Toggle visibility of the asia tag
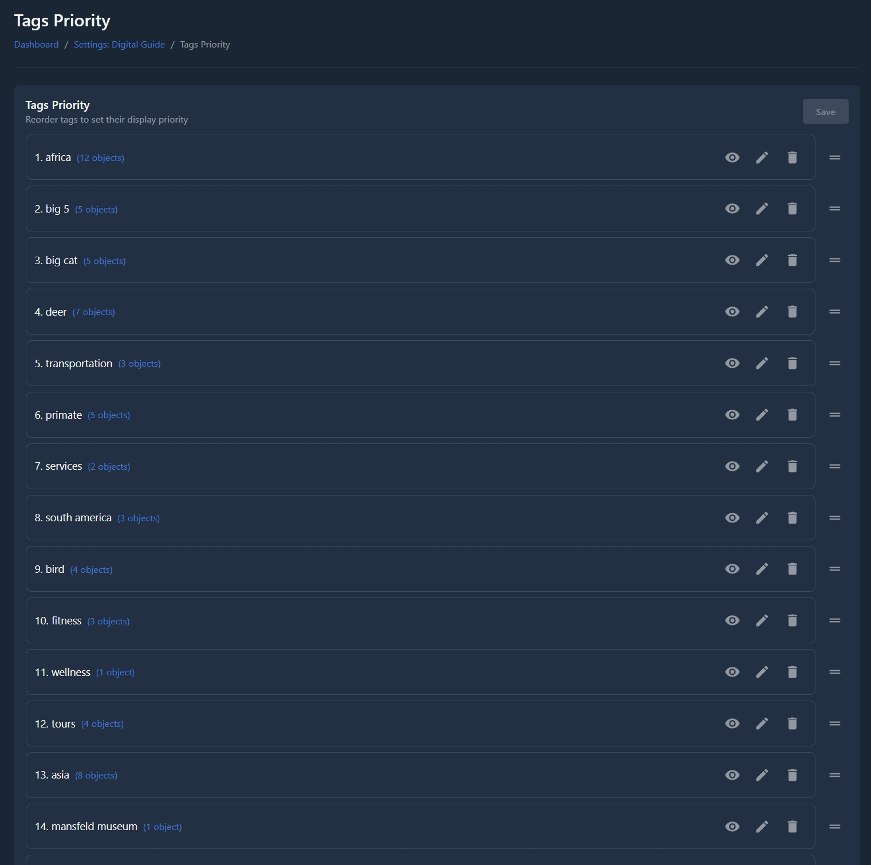 [732, 775]
